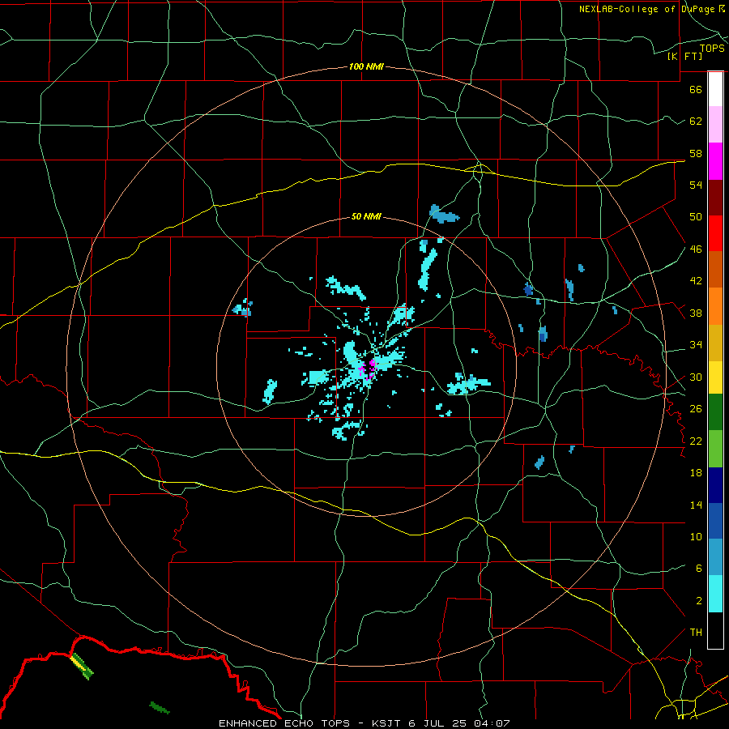Viewport: 729px width, 729px height.
Task: Select the light blue legend color block
Action: pos(715,557)
